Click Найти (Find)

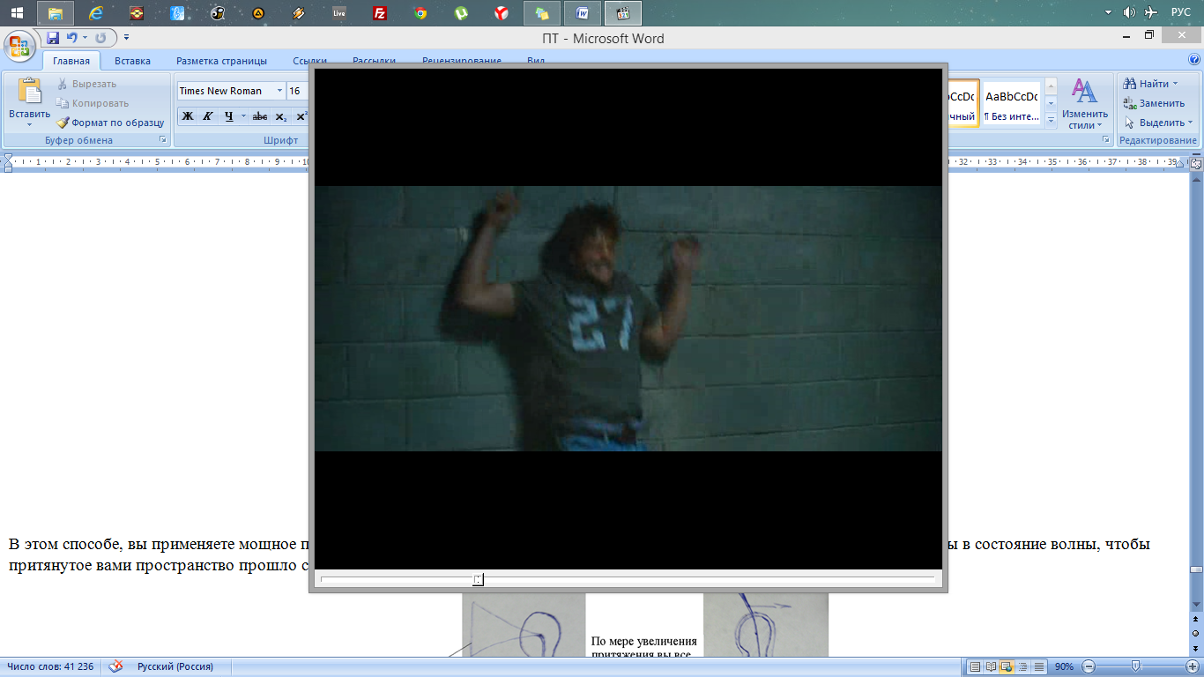[1151, 84]
